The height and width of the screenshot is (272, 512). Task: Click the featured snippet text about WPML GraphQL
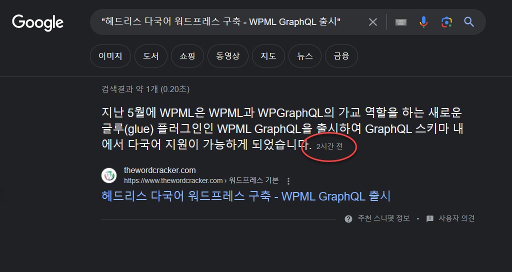282,128
